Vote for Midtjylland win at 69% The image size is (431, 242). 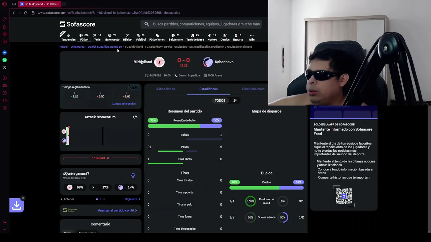[76, 187]
